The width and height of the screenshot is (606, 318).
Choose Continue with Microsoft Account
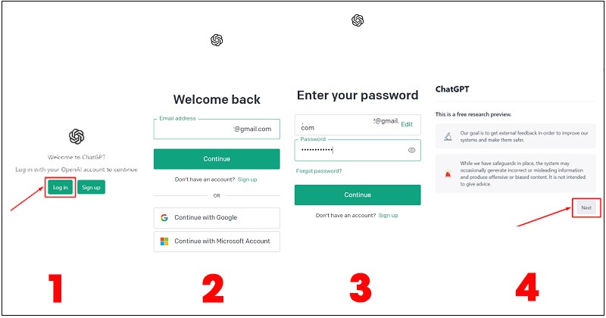pyautogui.click(x=217, y=242)
